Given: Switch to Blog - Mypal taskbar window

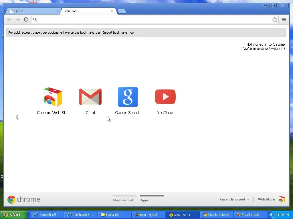Looking at the screenshot, I should pyautogui.click(x=149, y=215).
